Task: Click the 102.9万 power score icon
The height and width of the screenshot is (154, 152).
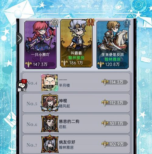Action: (x=105, y=144)
